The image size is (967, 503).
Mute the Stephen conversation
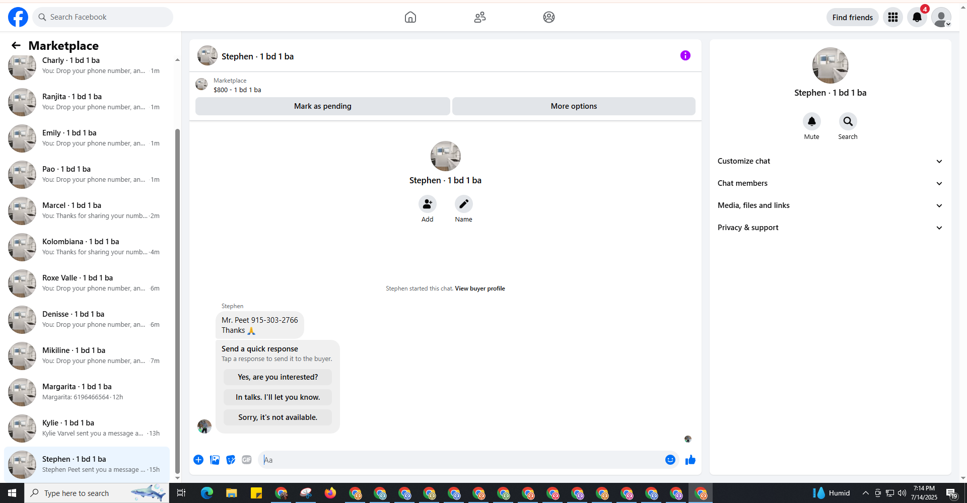click(x=812, y=121)
